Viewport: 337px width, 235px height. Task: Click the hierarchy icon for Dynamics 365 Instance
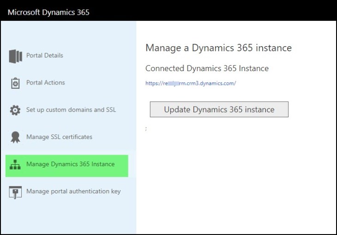(15, 164)
